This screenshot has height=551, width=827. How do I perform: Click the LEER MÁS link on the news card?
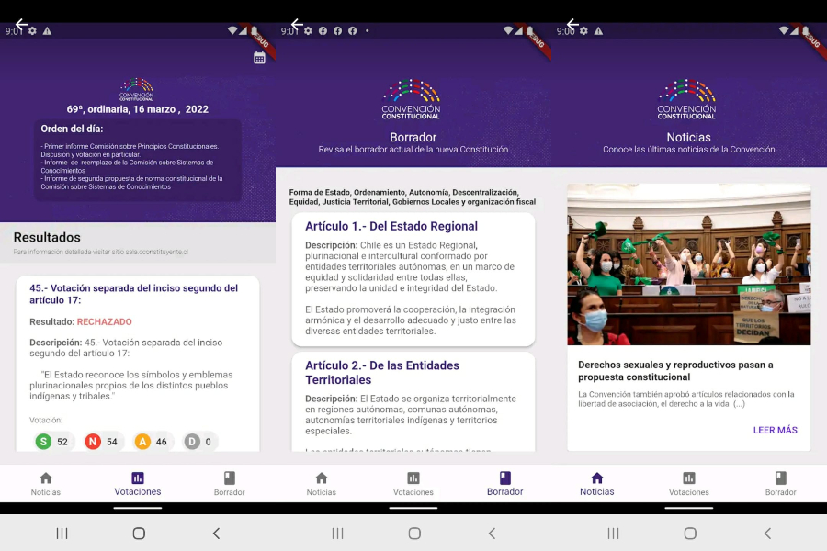pos(775,430)
